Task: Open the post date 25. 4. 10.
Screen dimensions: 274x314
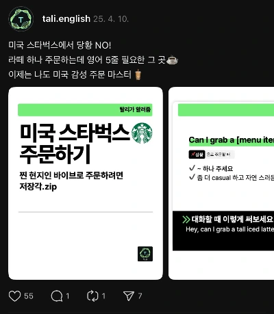Action: 111,19
